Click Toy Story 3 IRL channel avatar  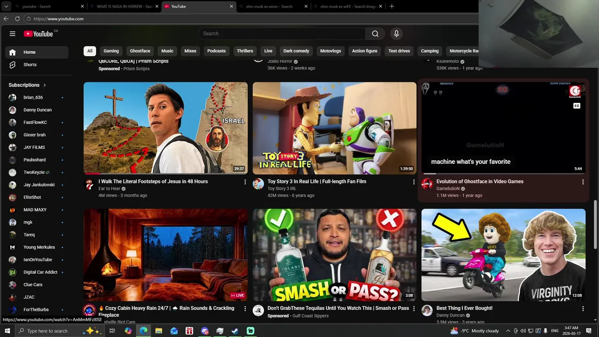click(x=258, y=184)
